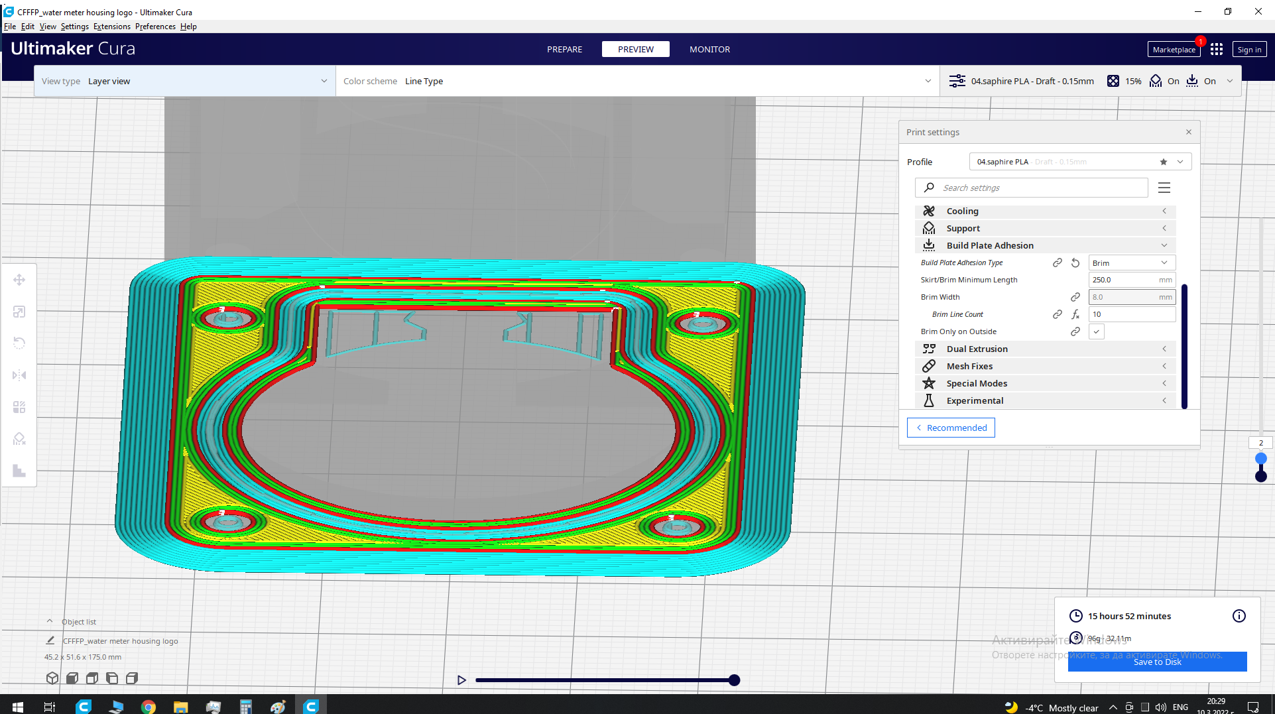
Task: Open the Color scheme Line Type dropdown
Action: [637, 81]
